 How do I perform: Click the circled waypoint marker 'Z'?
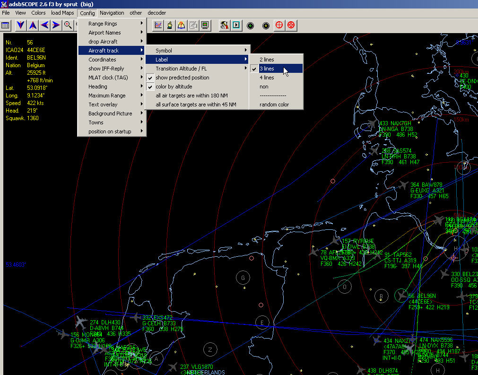210,349
